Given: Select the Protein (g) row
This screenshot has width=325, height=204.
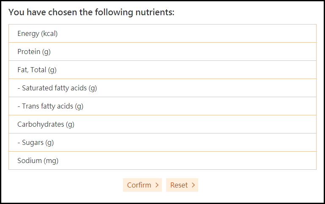Looking at the screenshot, I should tap(162, 52).
